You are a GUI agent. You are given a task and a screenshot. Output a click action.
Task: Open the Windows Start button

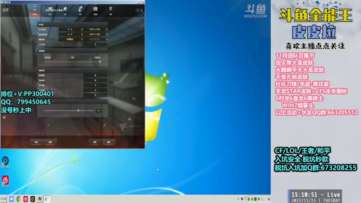(x=4, y=199)
